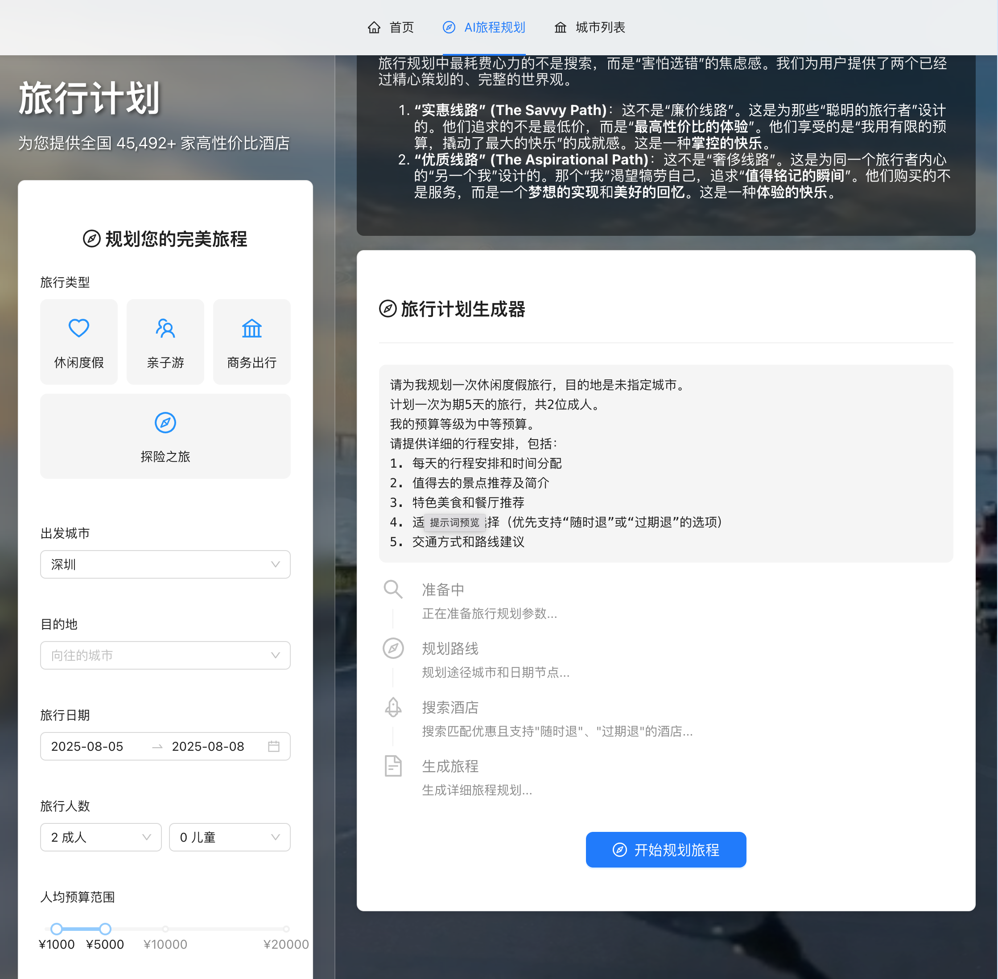Click the ¥5000 budget slider handle
This screenshot has height=979, width=998.
point(105,929)
